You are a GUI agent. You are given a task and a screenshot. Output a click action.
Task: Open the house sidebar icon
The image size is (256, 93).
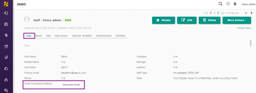pyautogui.click(x=6, y=68)
